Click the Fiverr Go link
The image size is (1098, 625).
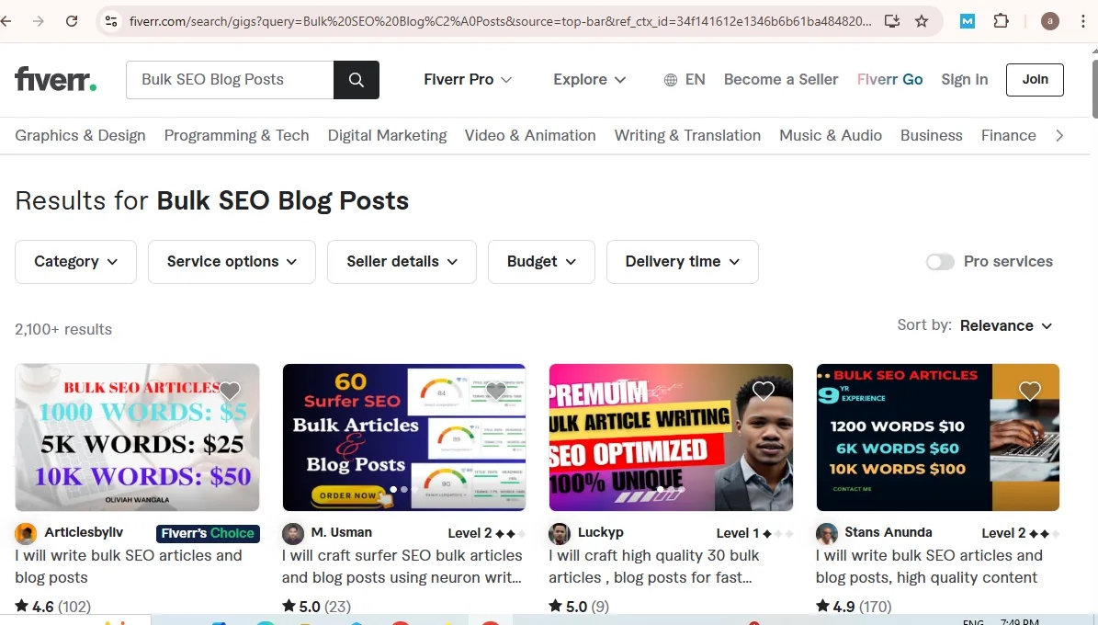[x=890, y=80]
